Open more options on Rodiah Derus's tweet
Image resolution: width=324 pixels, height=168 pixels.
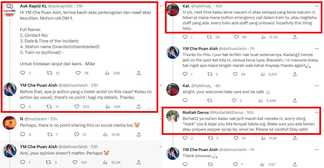[317, 112]
